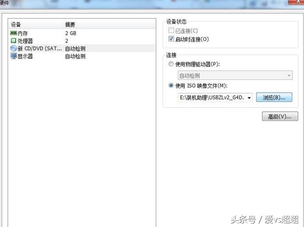
Task: Click the processor device icon
Action: [x=14, y=41]
